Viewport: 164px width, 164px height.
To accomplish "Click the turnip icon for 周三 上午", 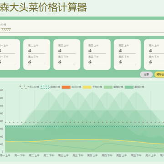I will (x=60, y=51).
